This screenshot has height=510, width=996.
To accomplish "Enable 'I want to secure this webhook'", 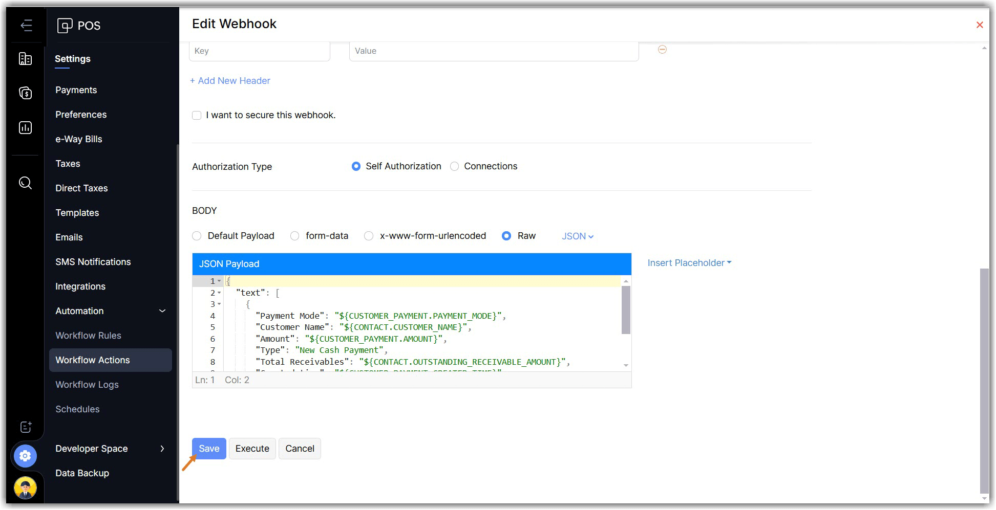I will click(x=197, y=116).
